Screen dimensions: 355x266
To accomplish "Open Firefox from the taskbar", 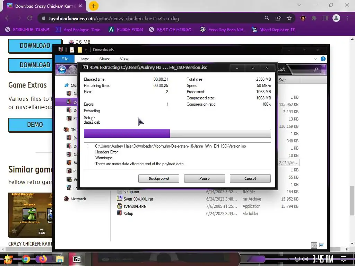I will [43, 259].
